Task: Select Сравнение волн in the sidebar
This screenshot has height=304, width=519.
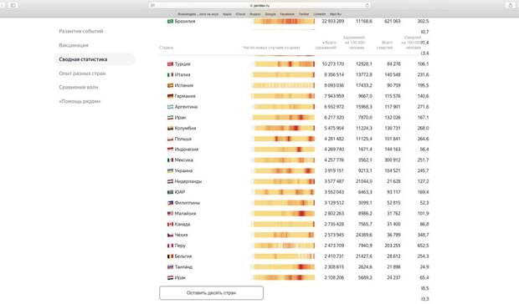Action: (x=79, y=87)
